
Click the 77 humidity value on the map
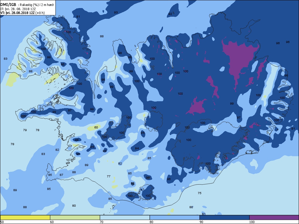(109, 177)
